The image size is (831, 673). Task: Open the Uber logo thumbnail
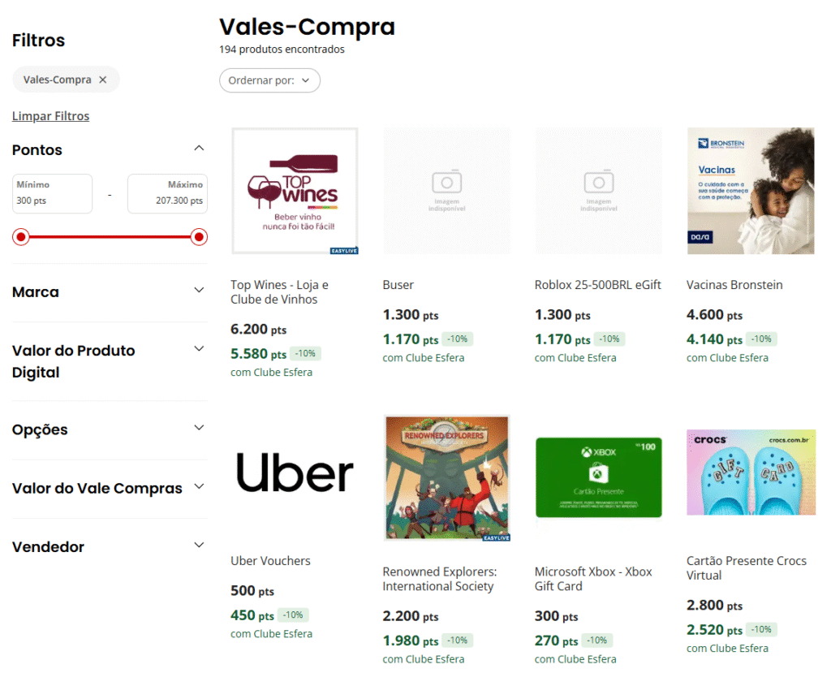[x=295, y=474]
